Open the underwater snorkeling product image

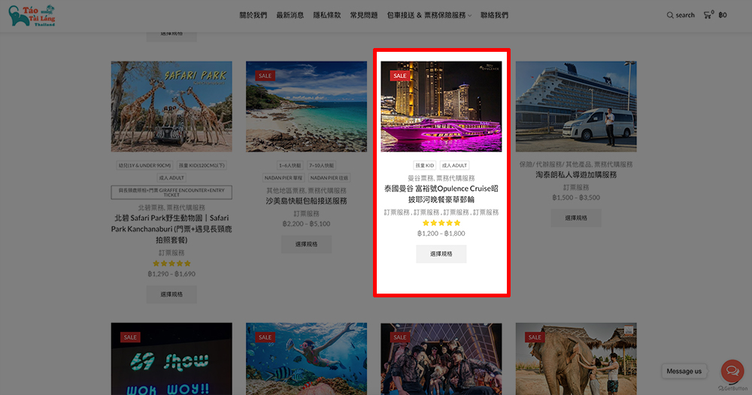(x=307, y=359)
